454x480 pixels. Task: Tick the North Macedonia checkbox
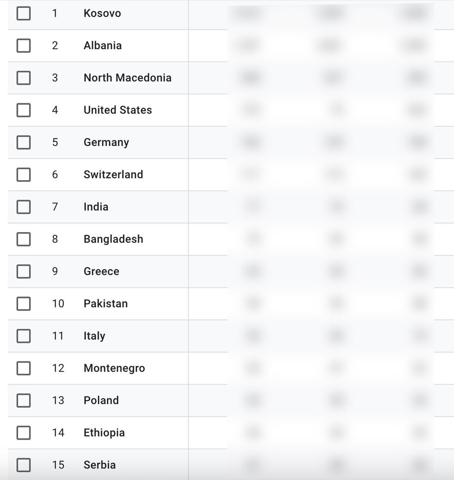24,78
